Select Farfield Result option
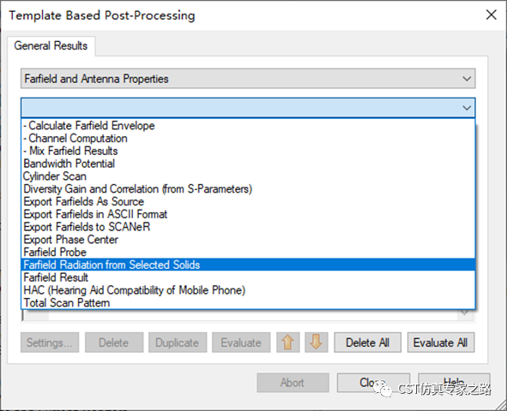This screenshot has width=507, height=411. (x=248, y=277)
